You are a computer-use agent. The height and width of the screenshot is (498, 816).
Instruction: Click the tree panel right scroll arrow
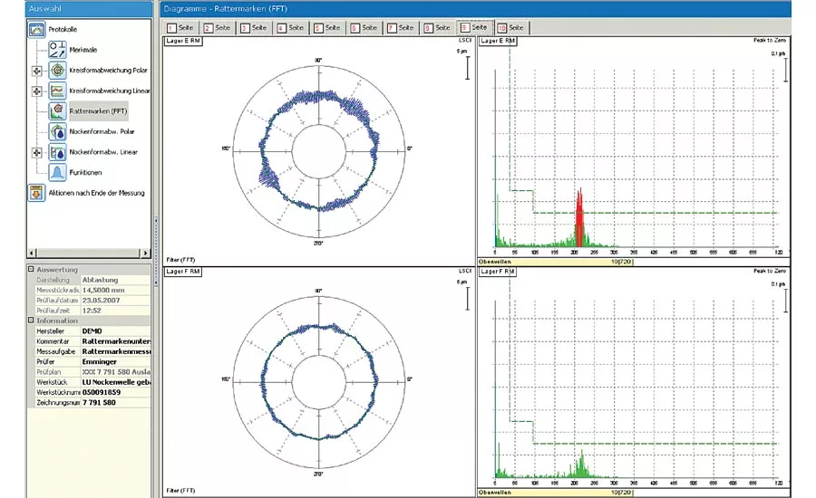click(x=145, y=254)
